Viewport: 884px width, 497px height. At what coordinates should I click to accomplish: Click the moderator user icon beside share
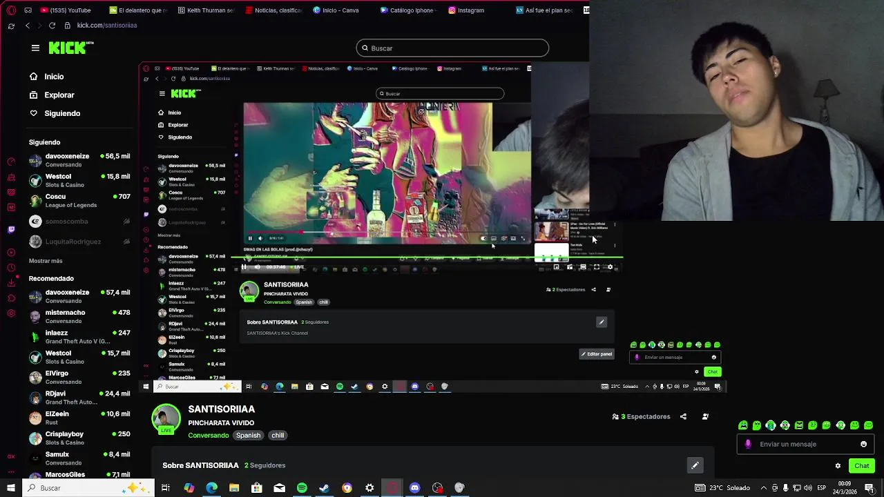pos(705,417)
